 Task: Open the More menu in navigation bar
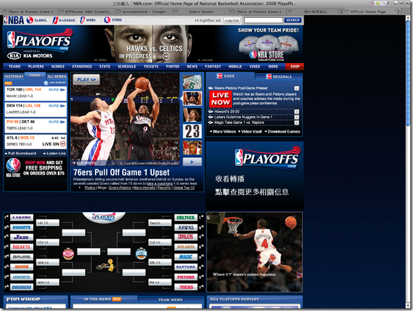(273, 66)
